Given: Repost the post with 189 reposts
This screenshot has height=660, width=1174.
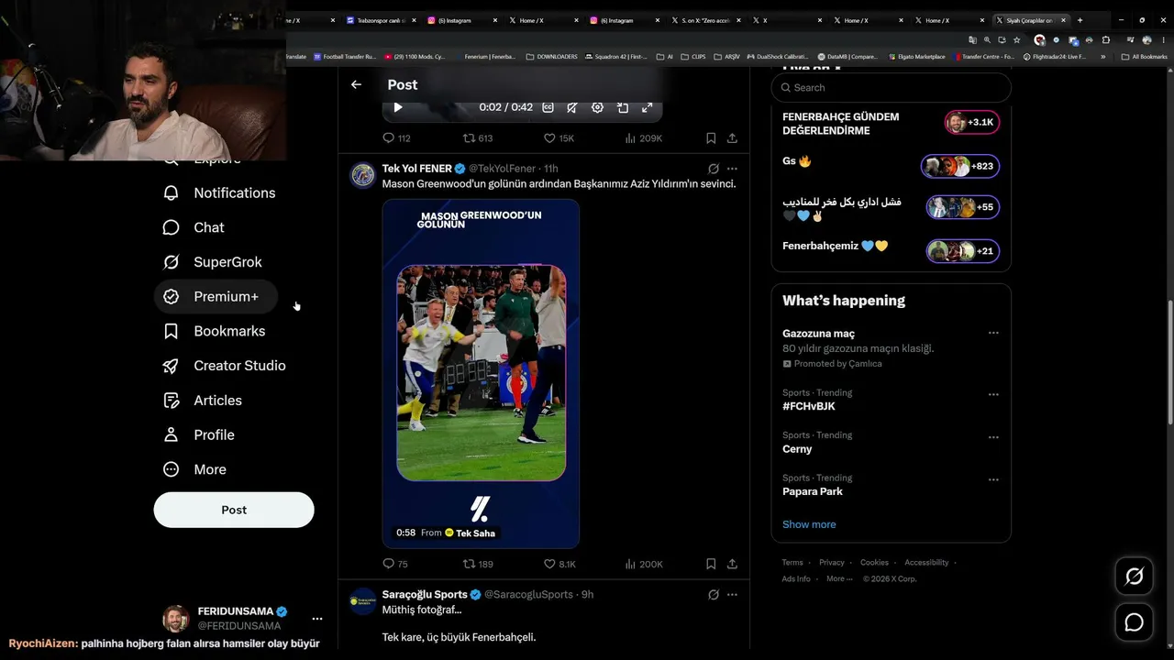Looking at the screenshot, I should pos(477,565).
